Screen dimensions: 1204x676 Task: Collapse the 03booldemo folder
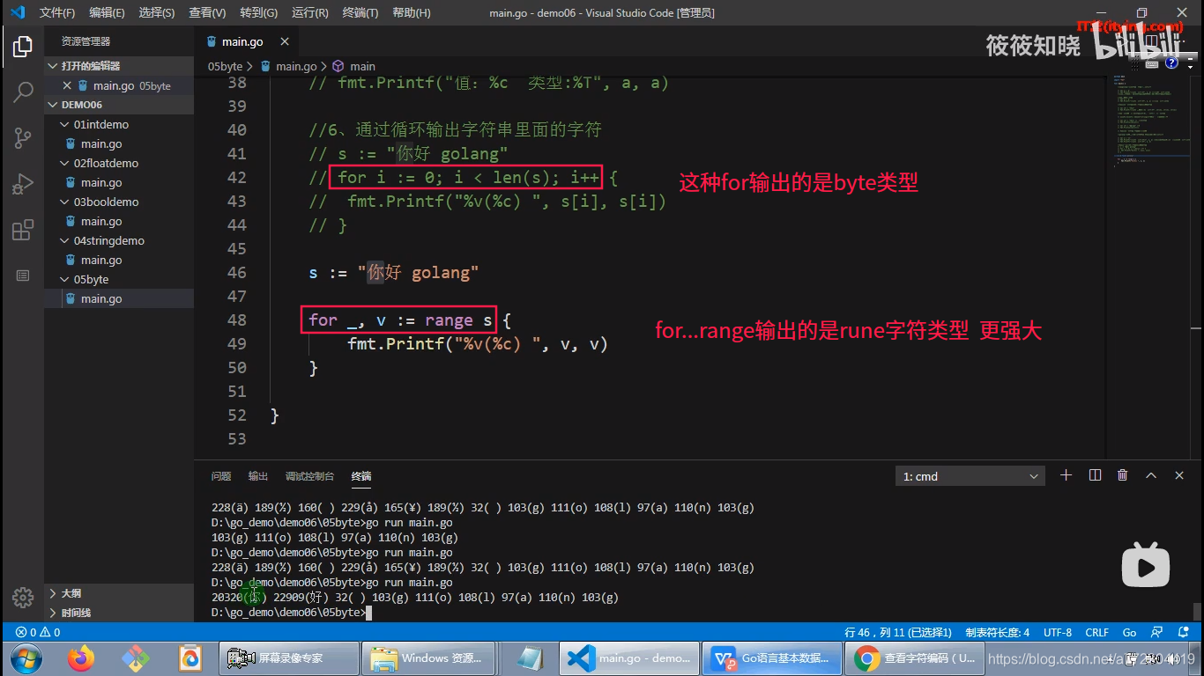(119, 202)
